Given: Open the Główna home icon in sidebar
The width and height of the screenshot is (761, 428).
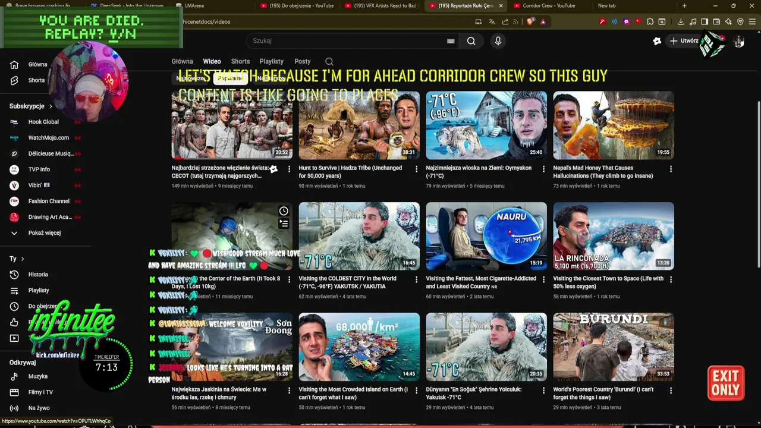Looking at the screenshot, I should [14, 64].
